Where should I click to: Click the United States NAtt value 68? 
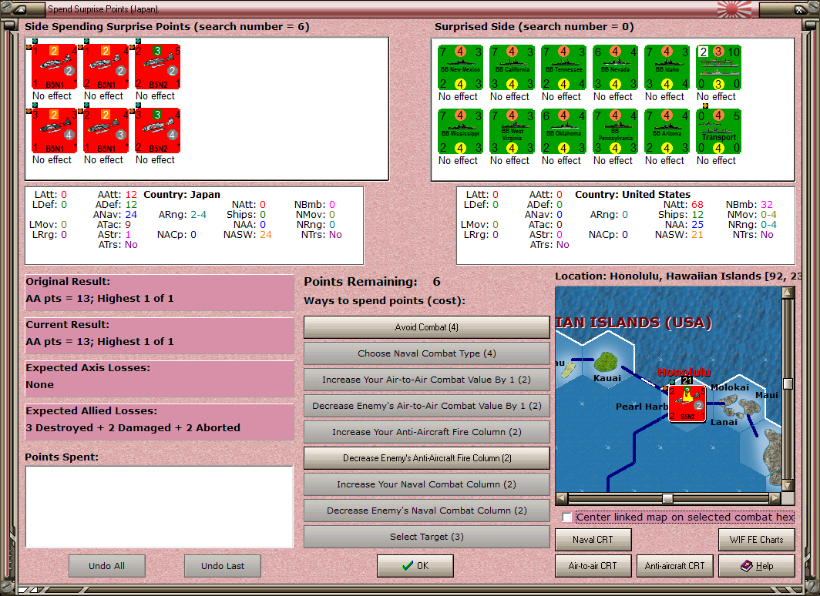click(697, 204)
